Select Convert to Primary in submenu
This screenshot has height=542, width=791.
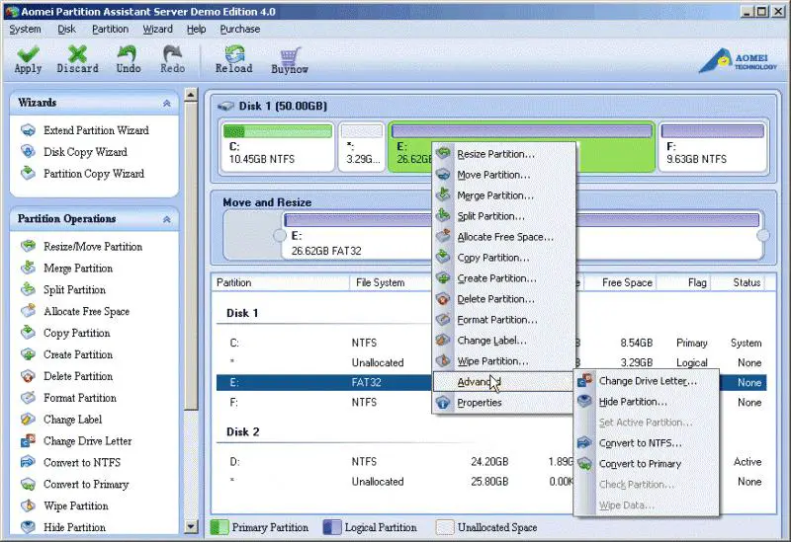(x=647, y=463)
